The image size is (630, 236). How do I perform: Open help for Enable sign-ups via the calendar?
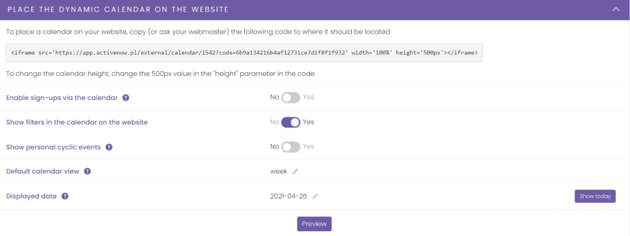tap(126, 97)
